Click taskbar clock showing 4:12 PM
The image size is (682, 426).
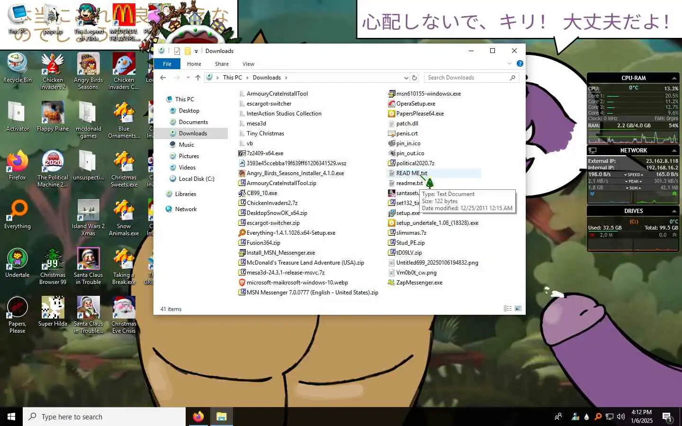point(642,417)
